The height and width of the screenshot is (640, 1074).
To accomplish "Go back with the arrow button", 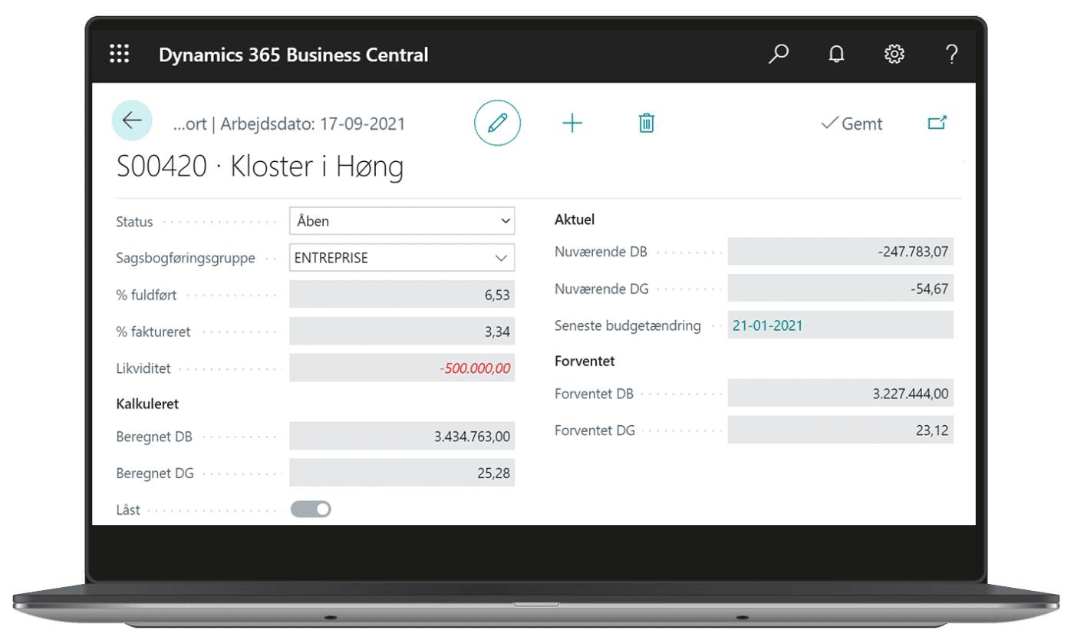I will (x=132, y=120).
